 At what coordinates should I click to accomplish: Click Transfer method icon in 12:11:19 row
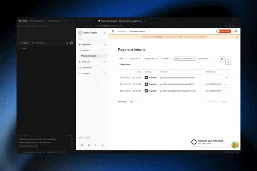click(x=146, y=77)
